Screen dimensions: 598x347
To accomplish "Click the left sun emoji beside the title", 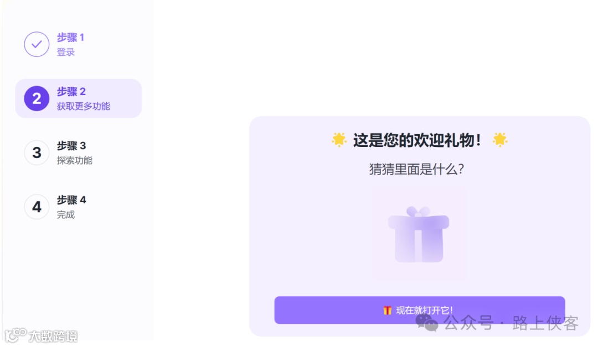I will 339,140.
